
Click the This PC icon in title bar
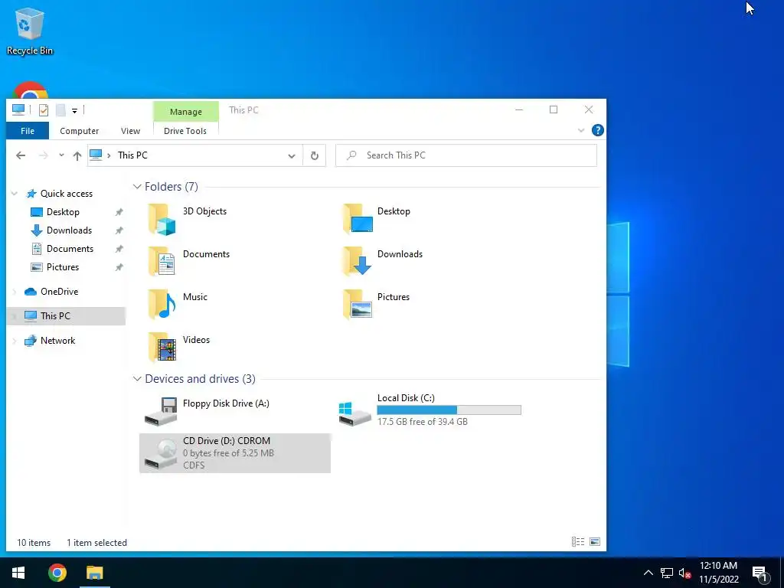pos(18,109)
